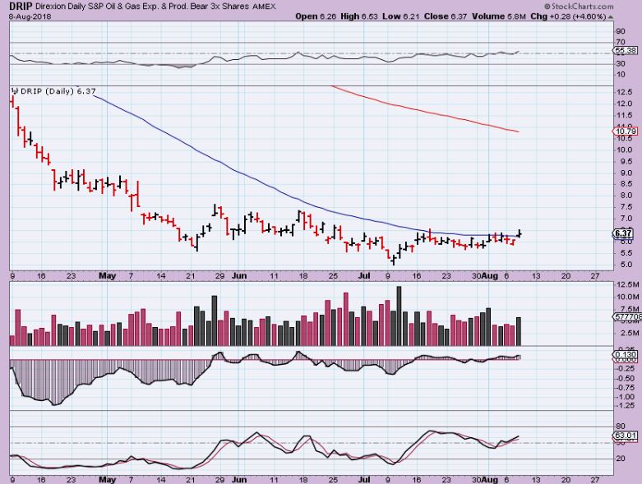Click the Low 6.21 value
The width and height of the screenshot is (642, 484).
coord(401,16)
